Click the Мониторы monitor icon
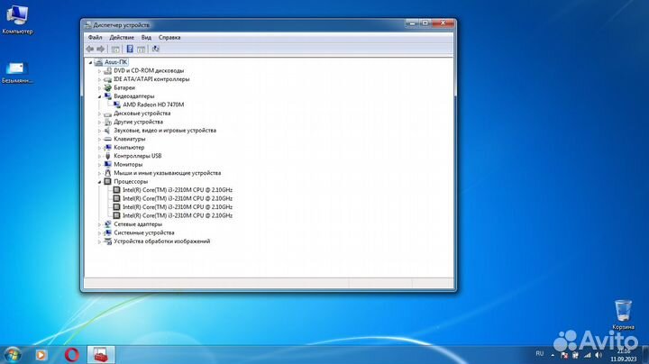Viewport: 649px width, 364px height. 107,165
